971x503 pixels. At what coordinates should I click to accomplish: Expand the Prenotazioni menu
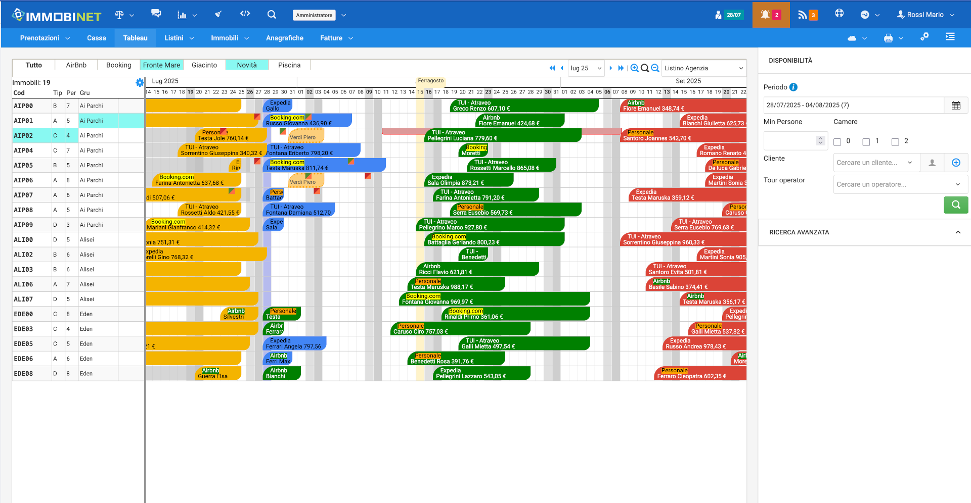(45, 38)
